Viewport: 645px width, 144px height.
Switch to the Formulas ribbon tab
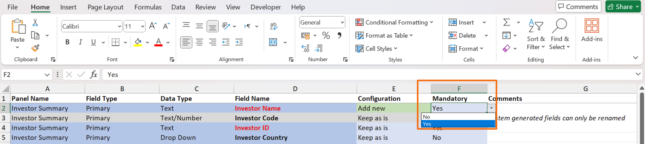click(x=148, y=7)
